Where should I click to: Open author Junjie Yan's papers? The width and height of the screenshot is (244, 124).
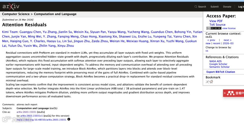(19, 36)
